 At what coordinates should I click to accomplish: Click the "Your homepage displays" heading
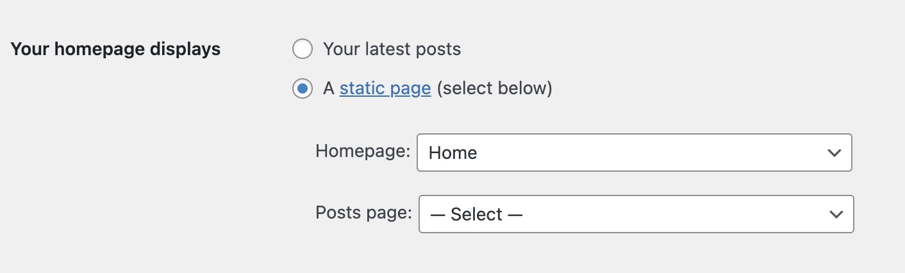[116, 49]
